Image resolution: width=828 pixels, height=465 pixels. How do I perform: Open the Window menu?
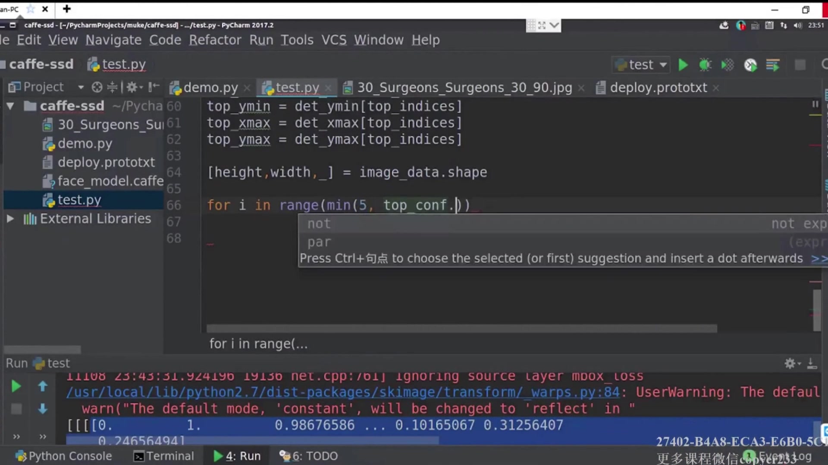coord(379,40)
